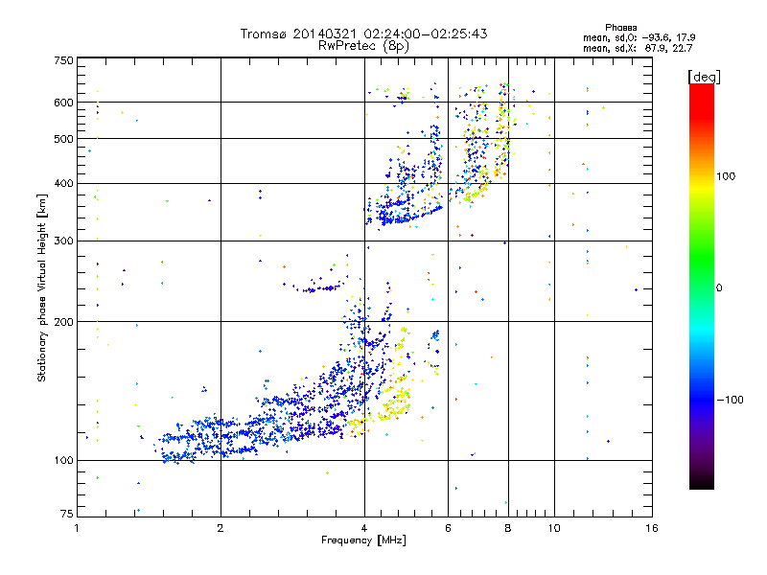Click the phase colorbar gradient
Image resolution: width=767 pixels, height=575 pixels.
click(x=702, y=286)
